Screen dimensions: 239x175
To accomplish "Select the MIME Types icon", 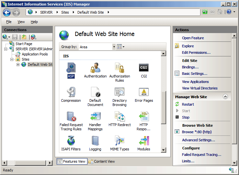I will click(x=119, y=141).
